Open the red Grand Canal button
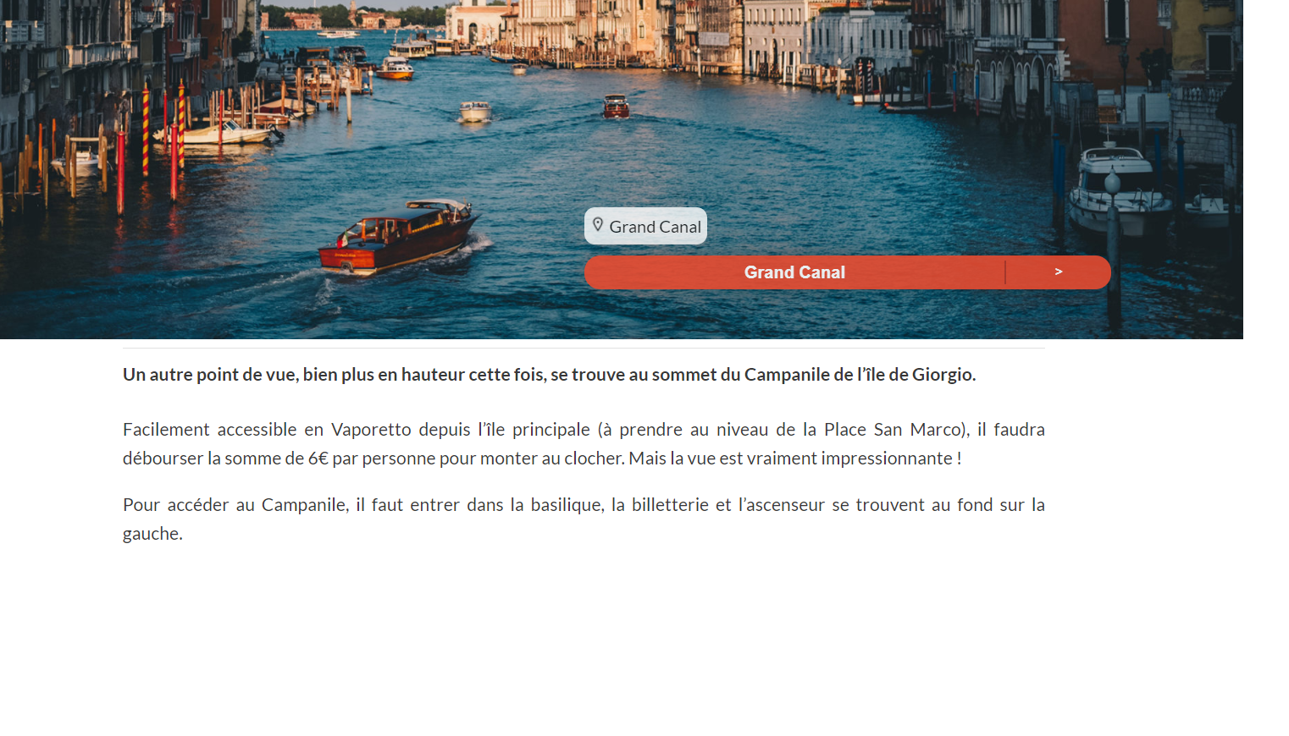The width and height of the screenshot is (1289, 736). [847, 272]
